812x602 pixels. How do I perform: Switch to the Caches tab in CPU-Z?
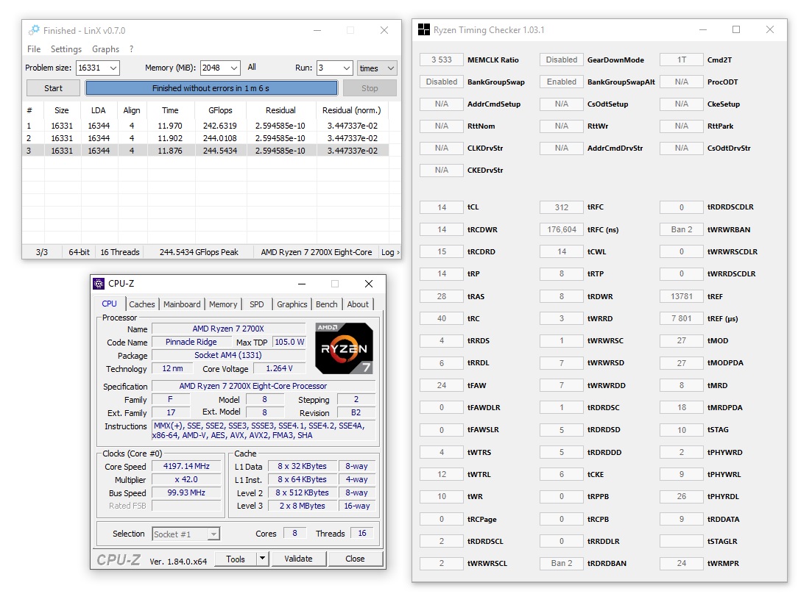(x=142, y=304)
